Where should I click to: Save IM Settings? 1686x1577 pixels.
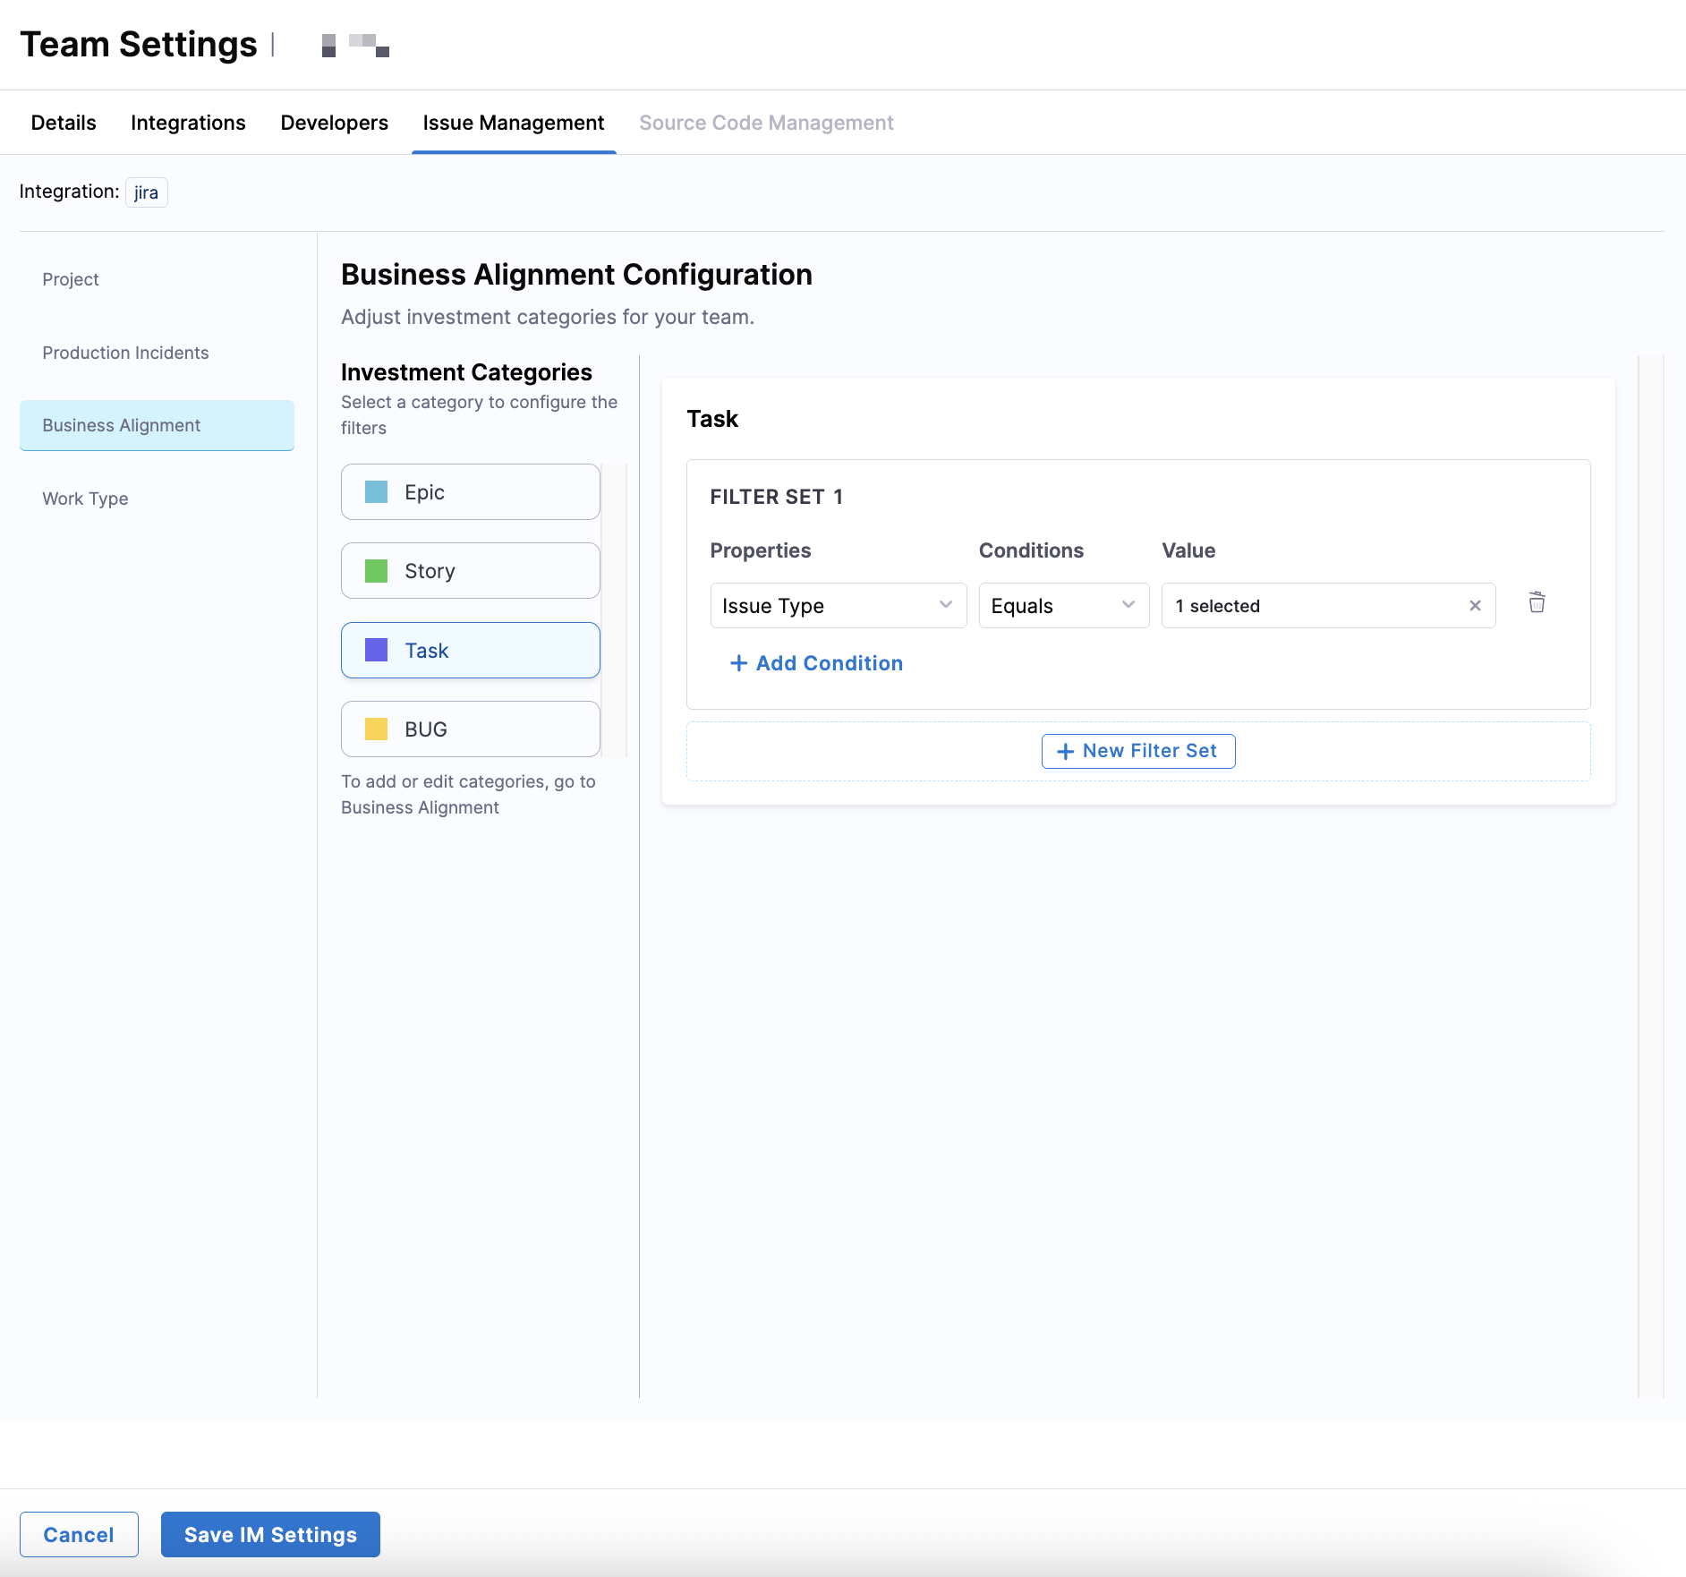point(270,1535)
